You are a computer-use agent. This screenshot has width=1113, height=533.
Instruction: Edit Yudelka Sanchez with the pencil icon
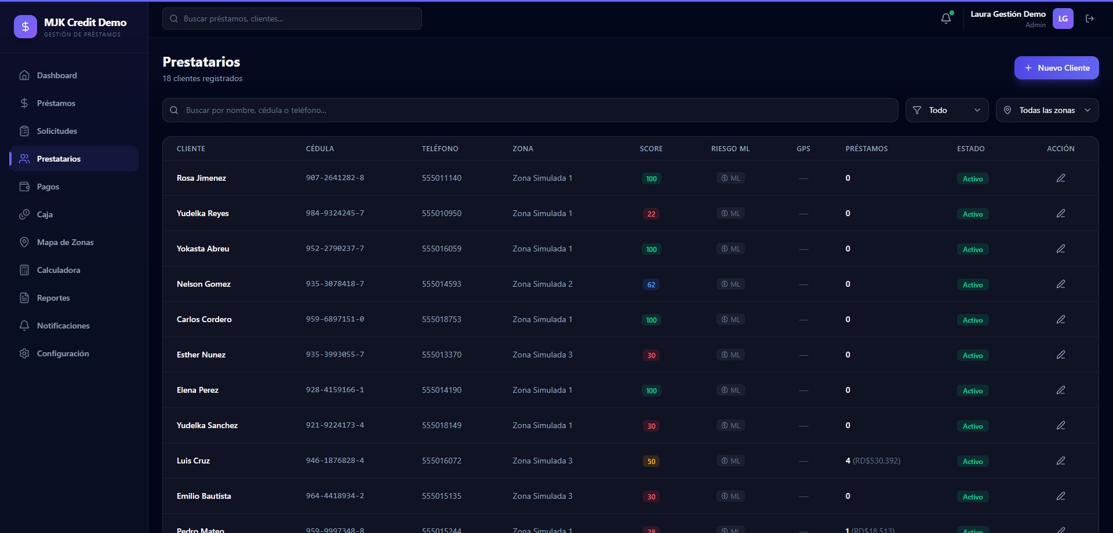[x=1061, y=425]
